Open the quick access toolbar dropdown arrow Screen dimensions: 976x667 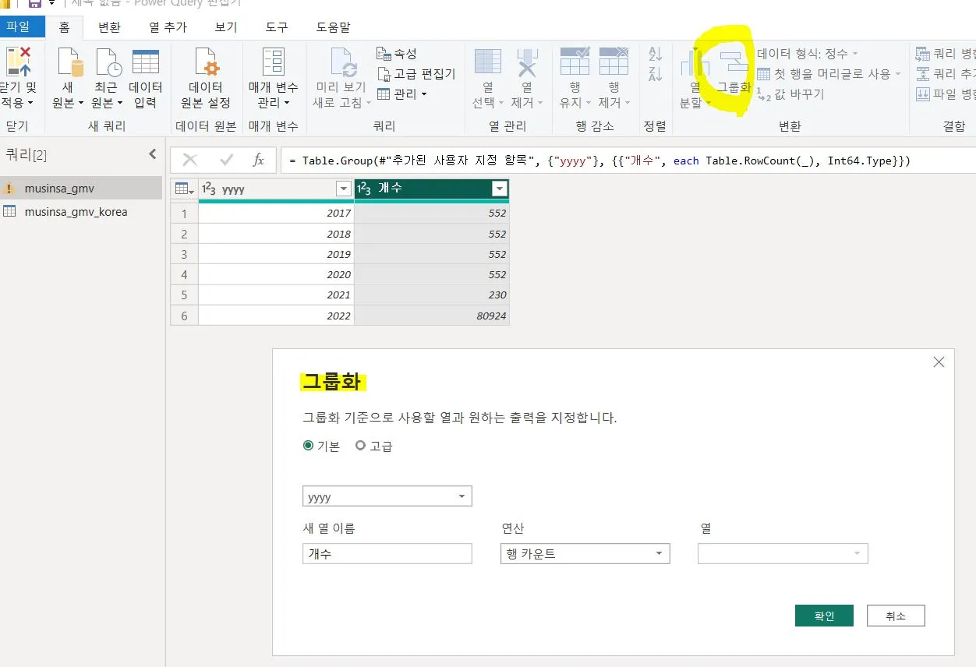(x=51, y=4)
